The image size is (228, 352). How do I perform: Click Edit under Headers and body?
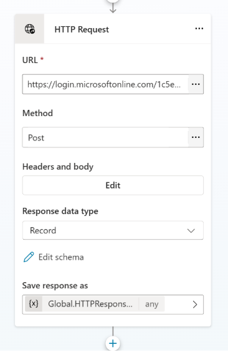[x=113, y=185]
